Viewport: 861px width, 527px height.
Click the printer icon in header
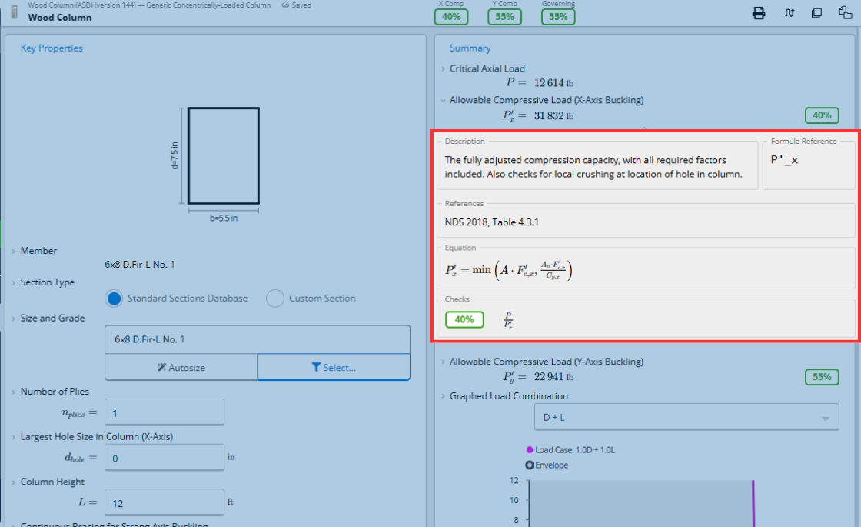pyautogui.click(x=759, y=13)
